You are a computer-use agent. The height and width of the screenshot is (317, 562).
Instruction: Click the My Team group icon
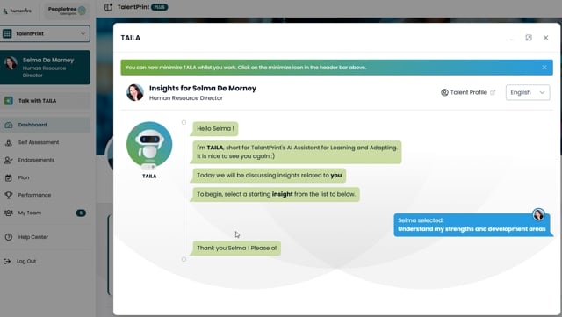[9, 213]
